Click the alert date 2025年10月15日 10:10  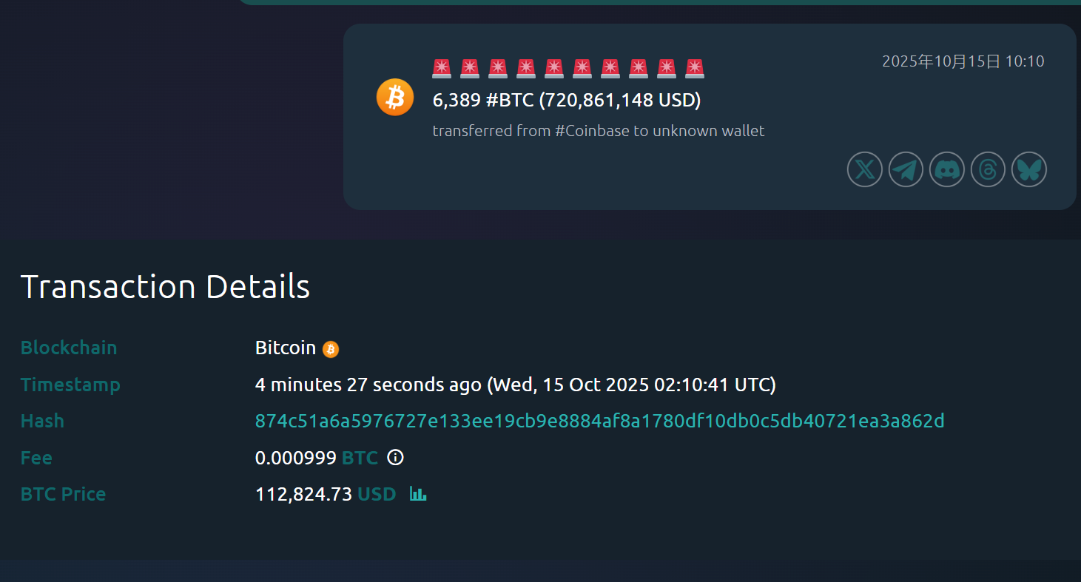(x=963, y=61)
